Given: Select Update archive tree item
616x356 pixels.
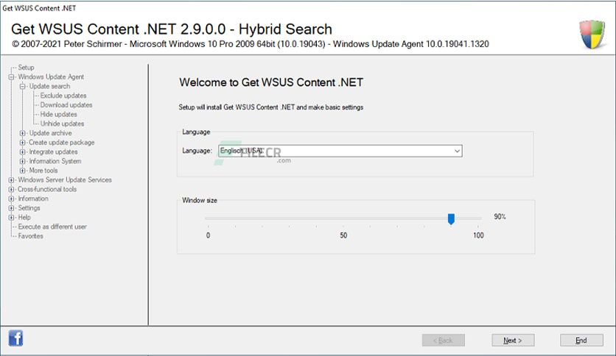Looking at the screenshot, I should [50, 133].
